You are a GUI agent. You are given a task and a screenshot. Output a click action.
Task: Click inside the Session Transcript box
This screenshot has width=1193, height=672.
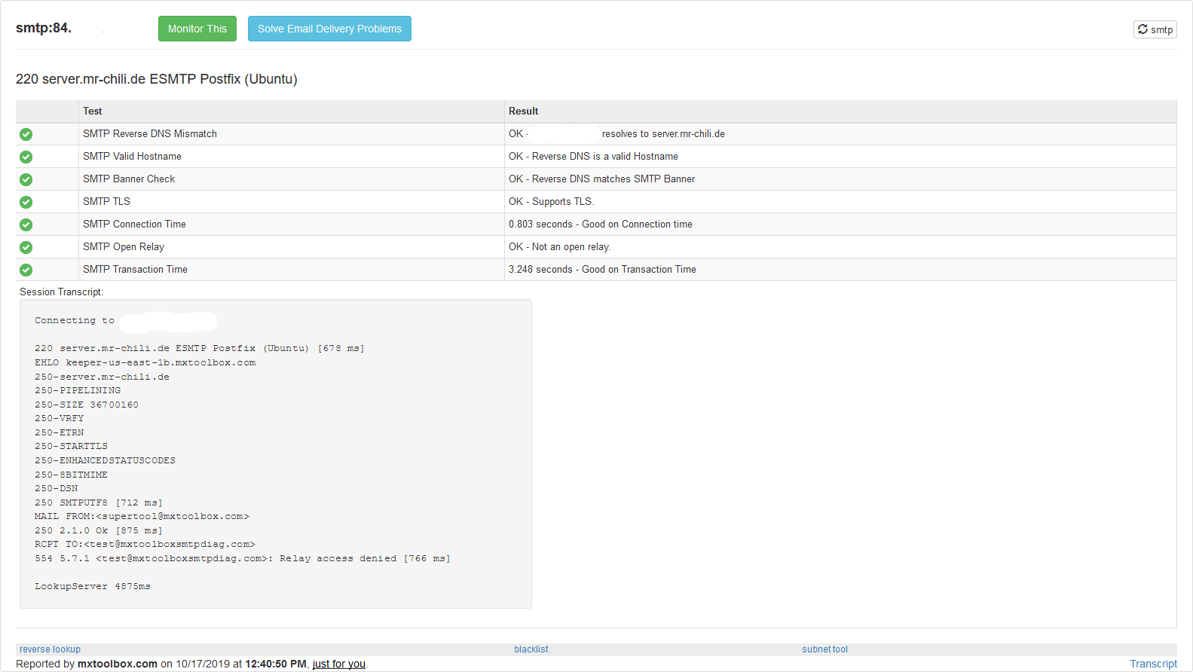(x=275, y=454)
